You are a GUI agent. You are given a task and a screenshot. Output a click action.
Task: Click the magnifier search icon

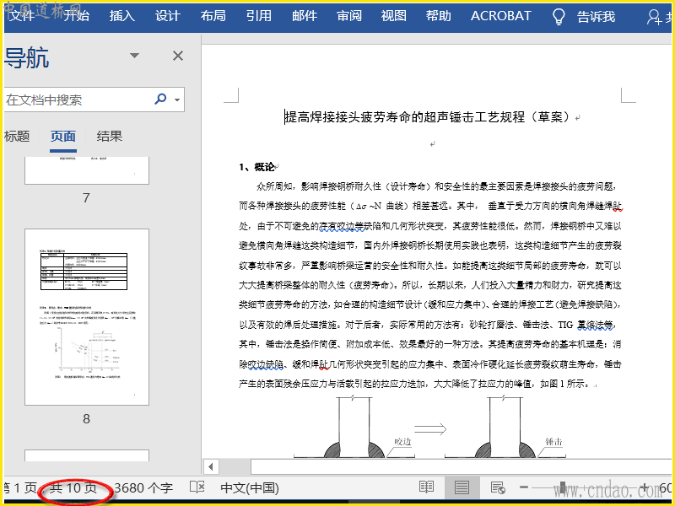(x=160, y=100)
